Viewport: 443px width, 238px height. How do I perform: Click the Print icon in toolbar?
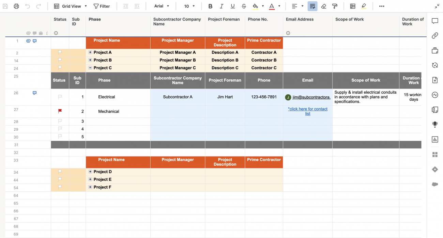[16, 6]
